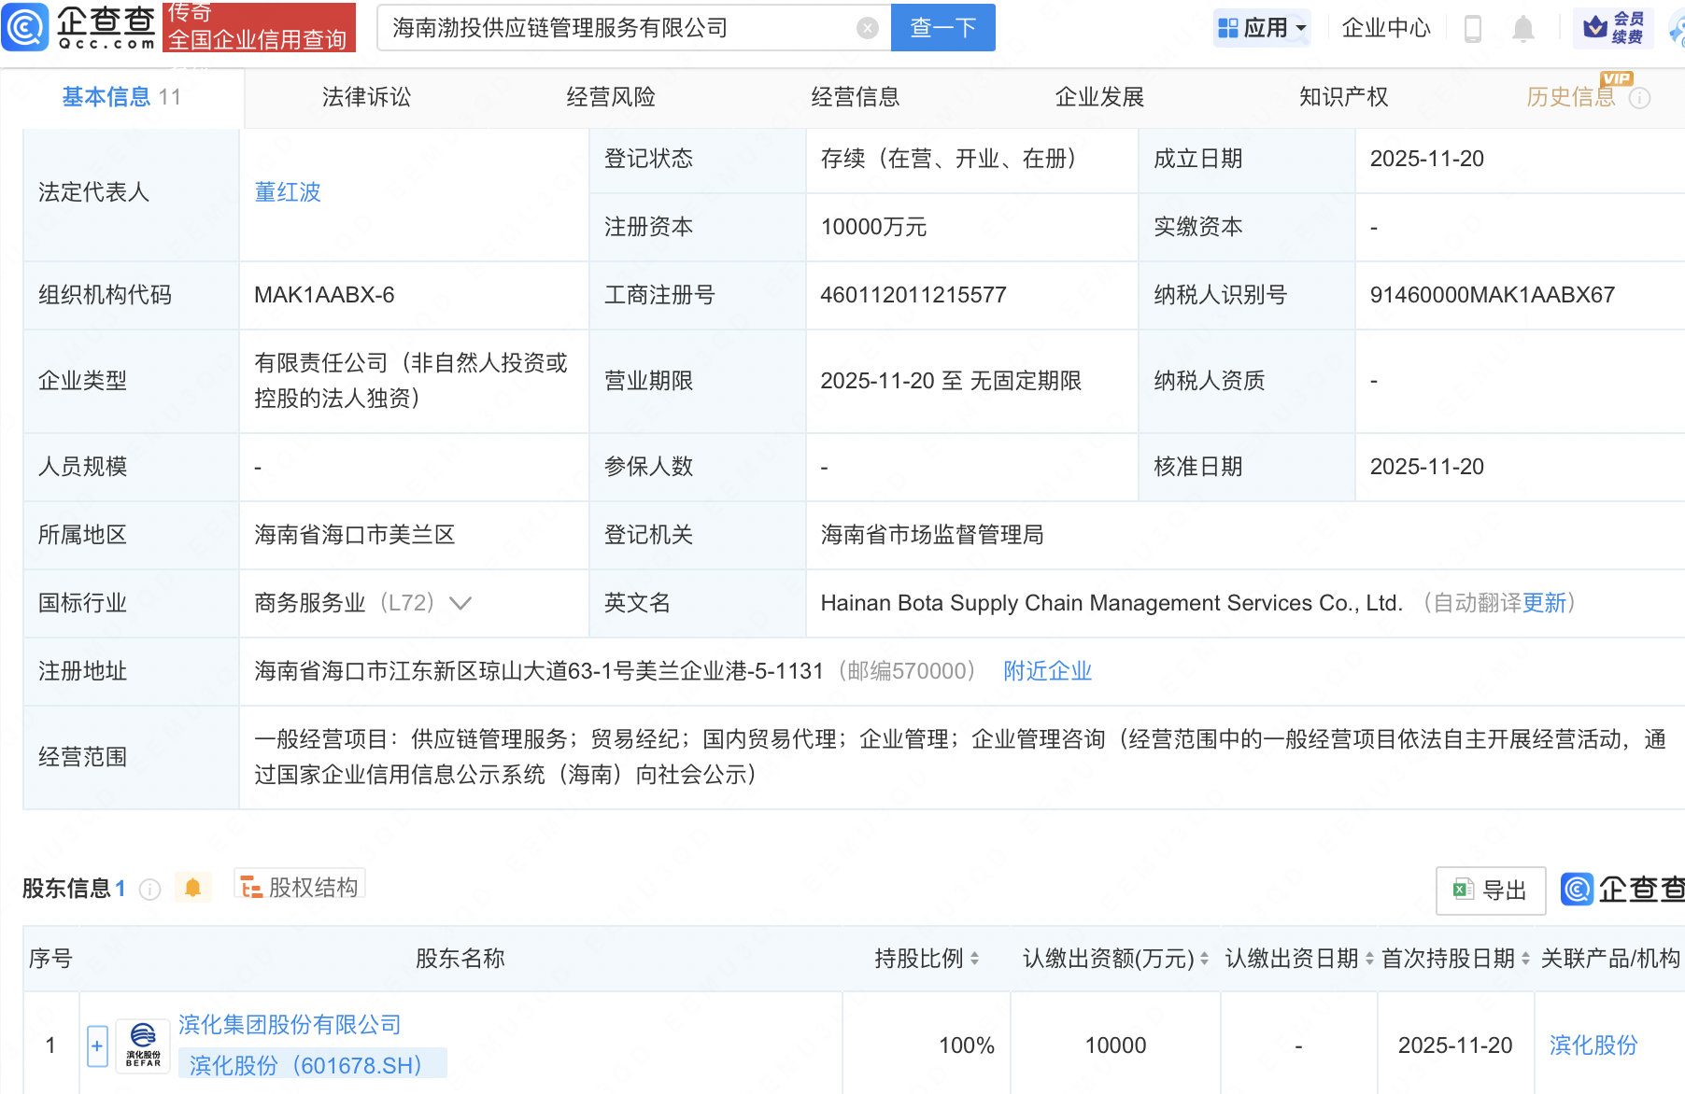
Task: Open the mobile app QR icon in header
Action: 1474,28
